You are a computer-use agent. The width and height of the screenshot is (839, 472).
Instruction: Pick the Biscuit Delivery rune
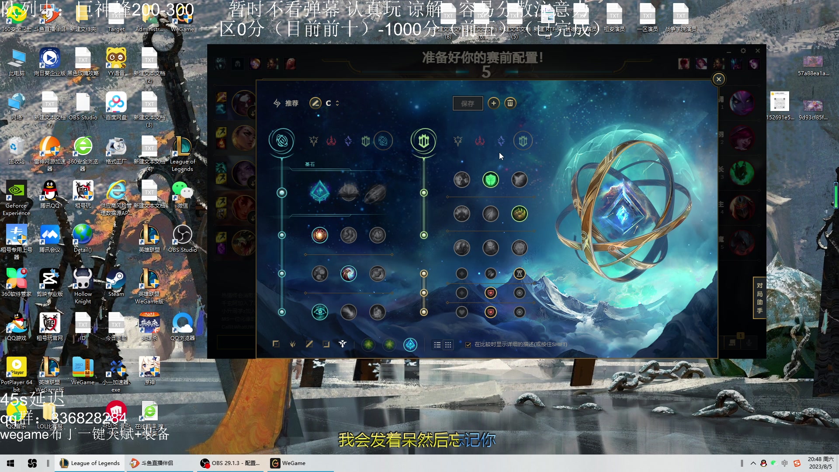point(377,274)
